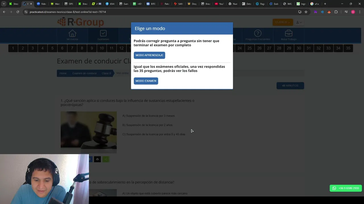The width and height of the screenshot is (364, 204).
Task: Jump to question number 1
Action: coord(13,48)
